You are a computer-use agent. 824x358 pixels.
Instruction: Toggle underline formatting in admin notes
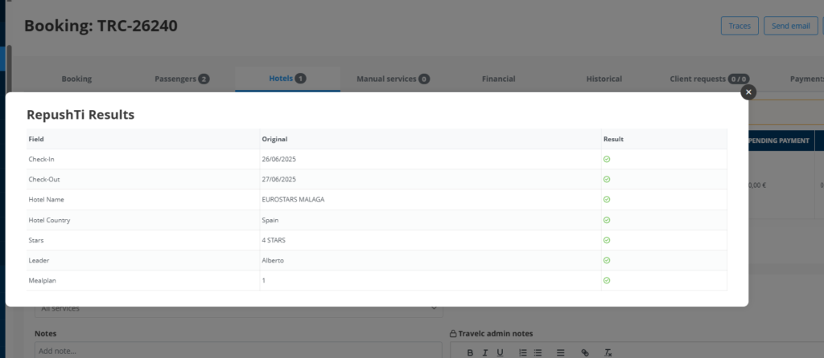pyautogui.click(x=500, y=352)
